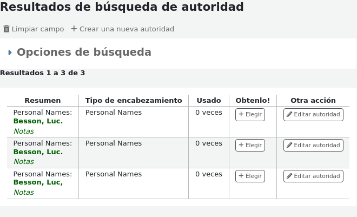Click the trash icon beside Limpiar campo

[x=6, y=29]
